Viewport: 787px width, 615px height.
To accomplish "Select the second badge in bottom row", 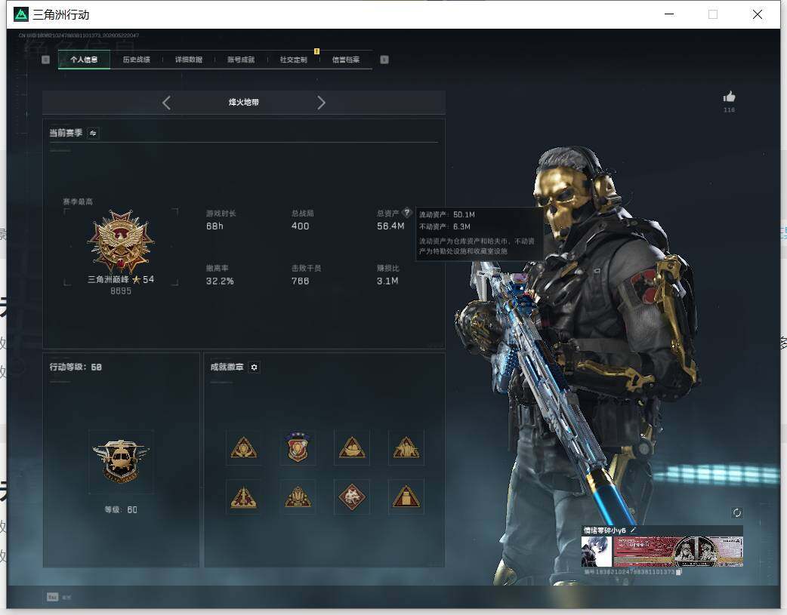I will pos(298,497).
